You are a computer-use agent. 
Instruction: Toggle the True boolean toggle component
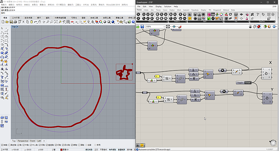pos(248,83)
